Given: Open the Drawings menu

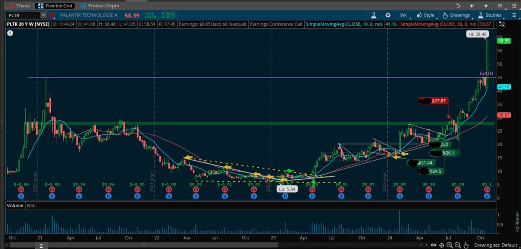Looking at the screenshot, I should (x=456, y=15).
